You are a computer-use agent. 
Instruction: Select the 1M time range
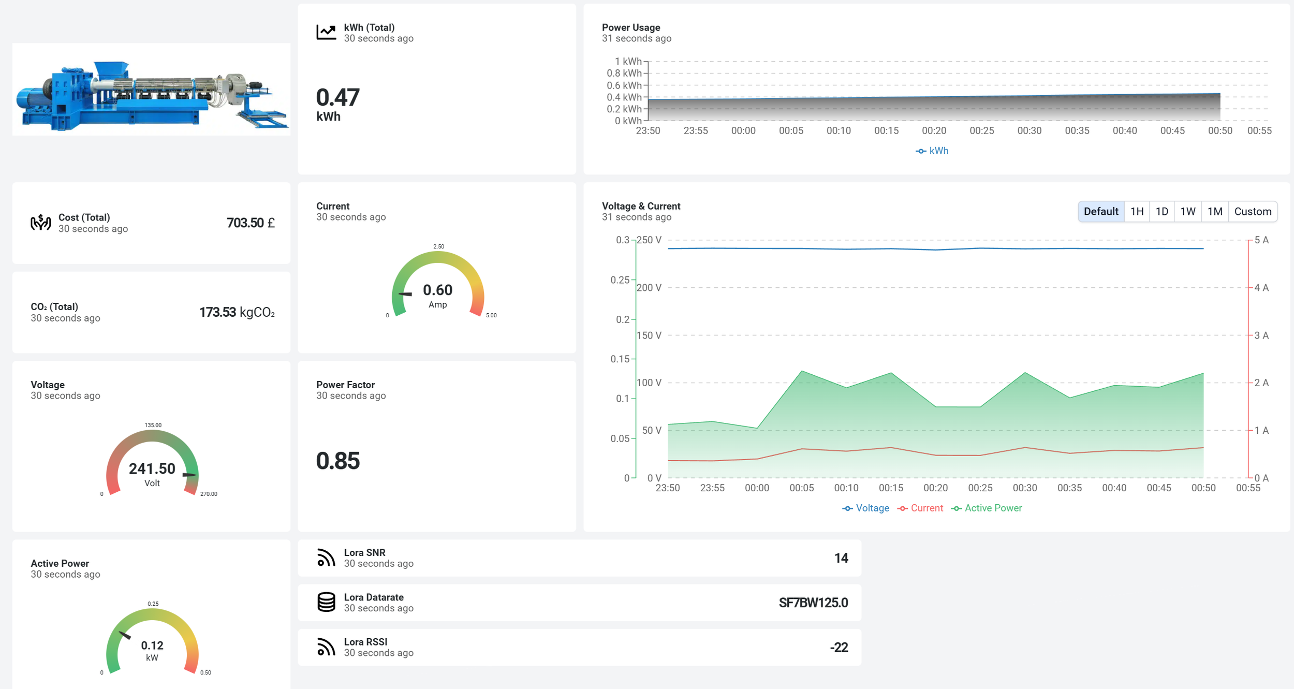pyautogui.click(x=1214, y=211)
